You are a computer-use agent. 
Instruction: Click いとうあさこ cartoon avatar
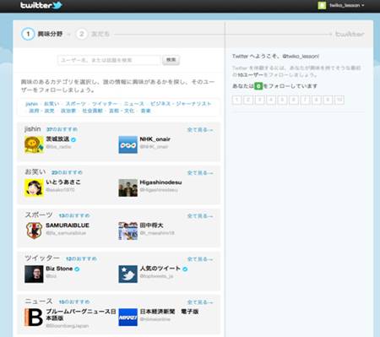point(34,188)
